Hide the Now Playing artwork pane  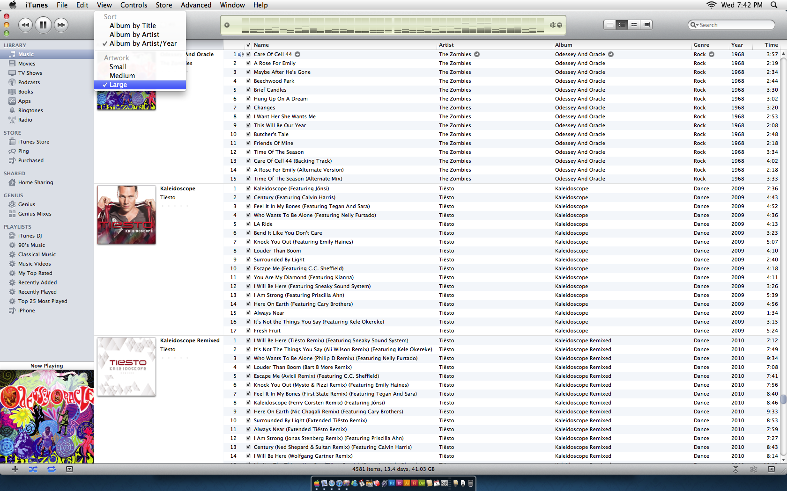pos(69,469)
